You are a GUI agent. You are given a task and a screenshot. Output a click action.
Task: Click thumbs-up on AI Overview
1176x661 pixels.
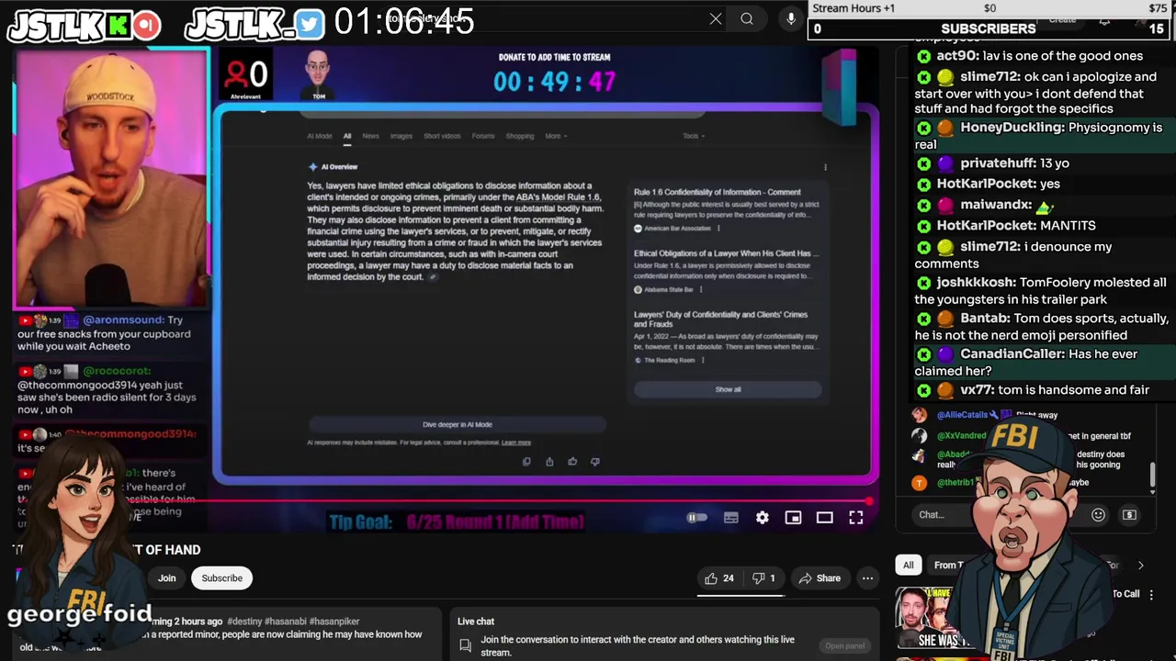pyautogui.click(x=572, y=462)
